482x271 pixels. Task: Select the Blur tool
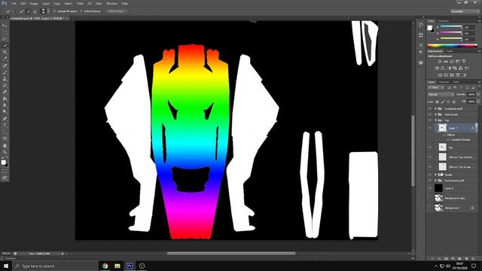point(5,105)
